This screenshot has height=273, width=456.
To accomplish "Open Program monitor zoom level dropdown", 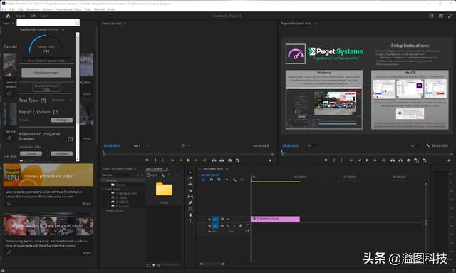I will (x=313, y=145).
